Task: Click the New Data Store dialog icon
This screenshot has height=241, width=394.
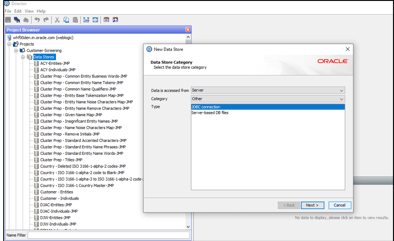Action: (x=149, y=49)
